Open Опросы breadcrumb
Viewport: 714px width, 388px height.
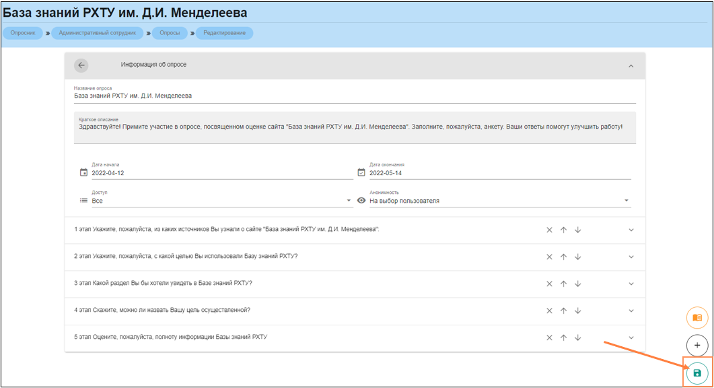[x=170, y=33]
